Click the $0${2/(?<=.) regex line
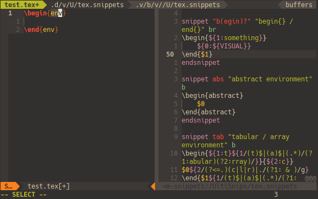This screenshot has width=318, height=199. pyautogui.click(x=245, y=170)
